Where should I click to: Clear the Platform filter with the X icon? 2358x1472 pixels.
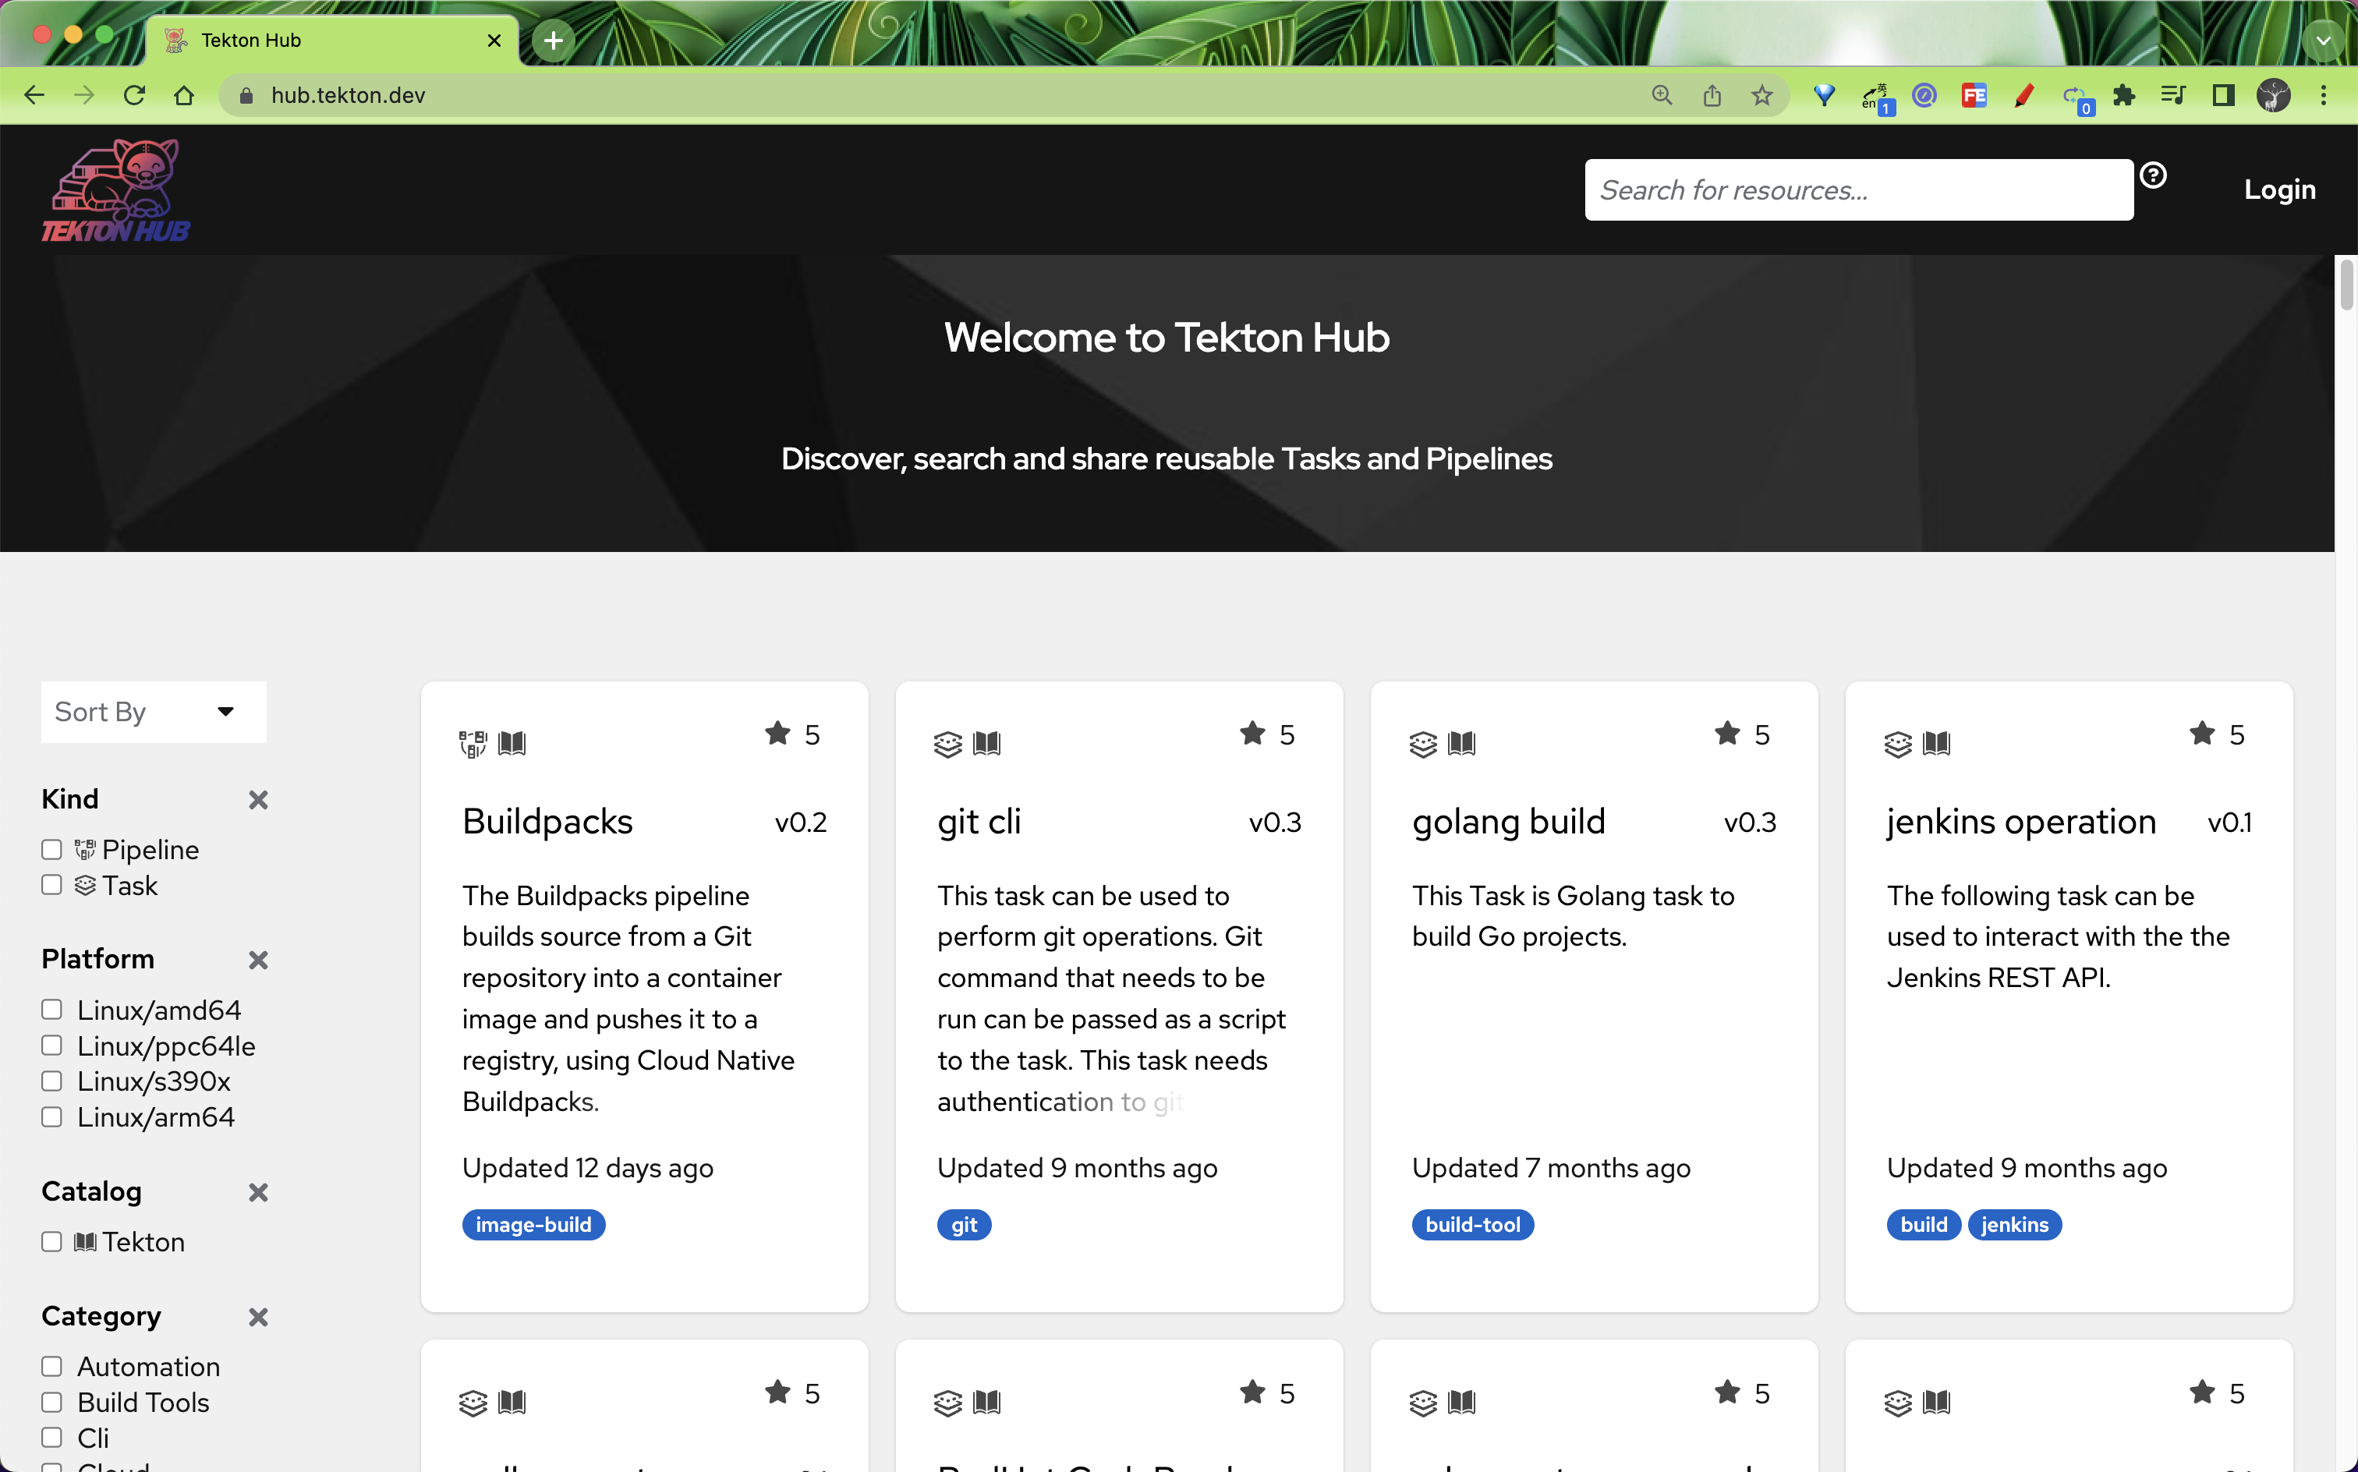tap(258, 960)
